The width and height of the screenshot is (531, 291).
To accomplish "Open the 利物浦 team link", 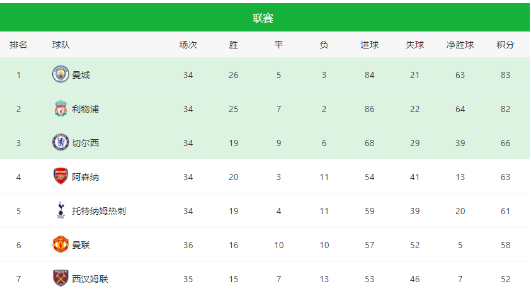I will click(85, 110).
